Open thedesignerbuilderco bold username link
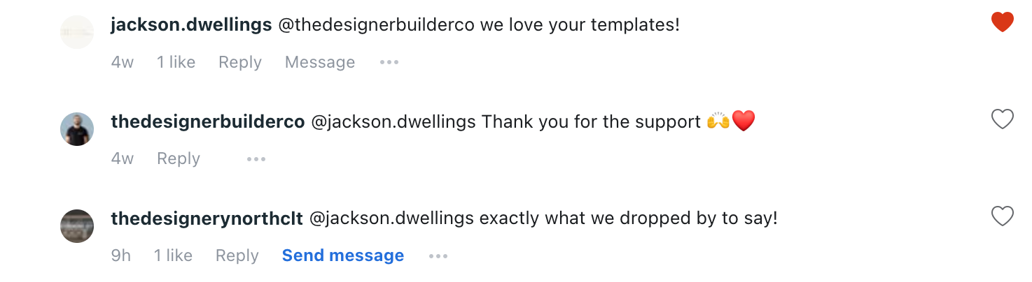1032x282 pixels. (x=208, y=122)
